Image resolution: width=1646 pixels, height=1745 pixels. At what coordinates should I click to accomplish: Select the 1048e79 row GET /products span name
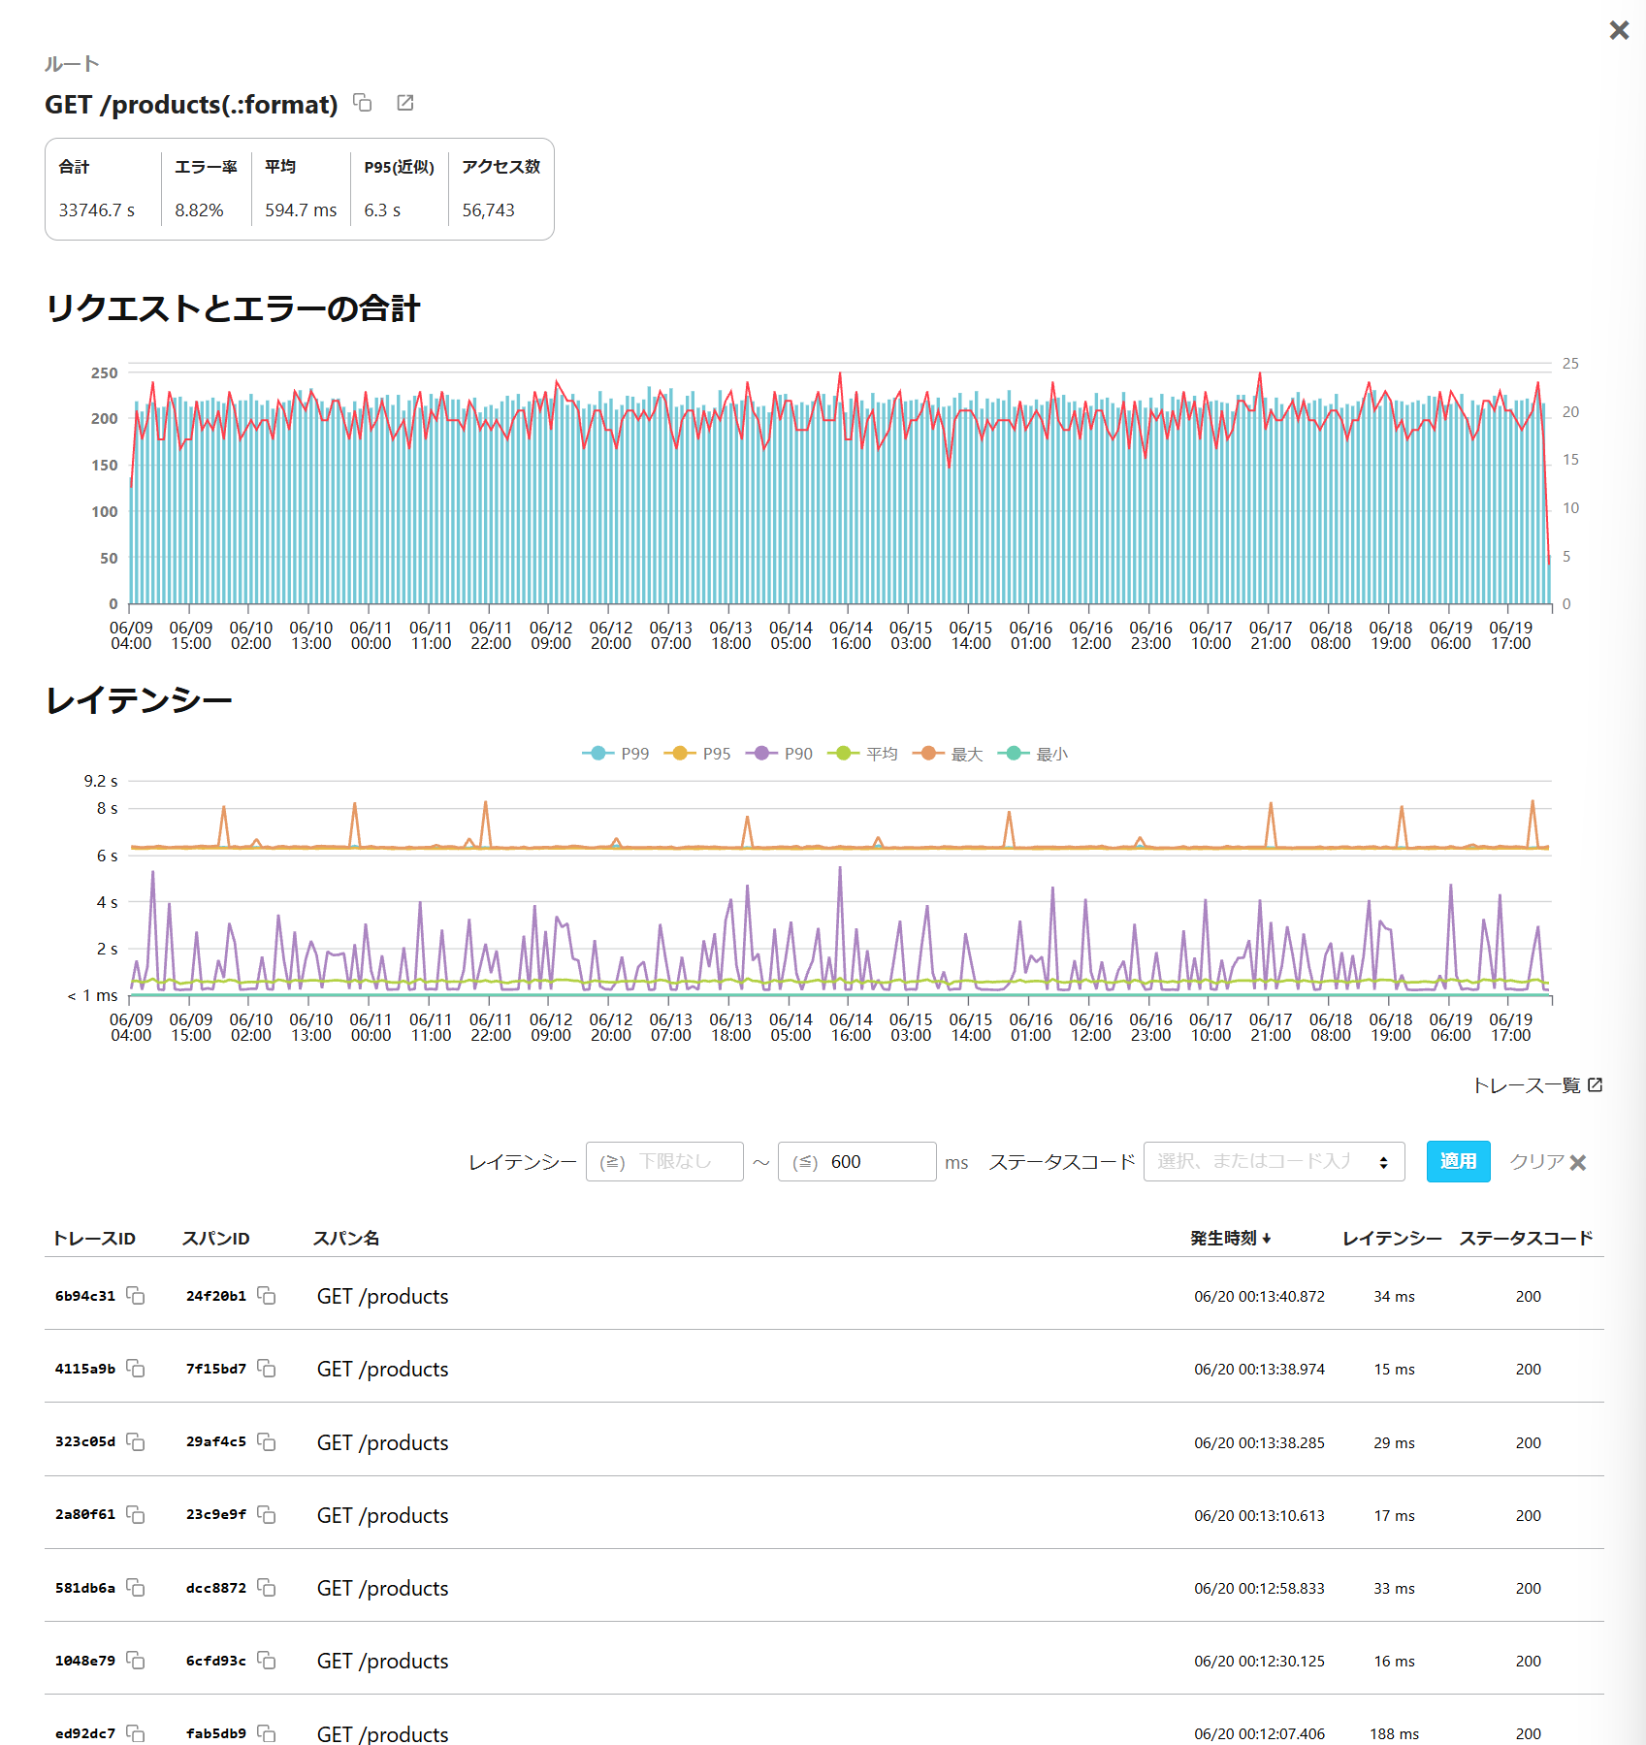pyautogui.click(x=382, y=1661)
